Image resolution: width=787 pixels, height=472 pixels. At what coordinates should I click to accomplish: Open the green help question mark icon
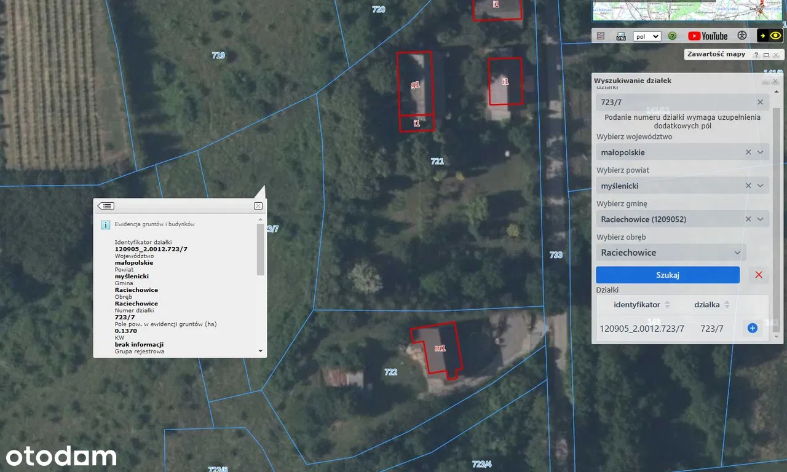coord(672,36)
